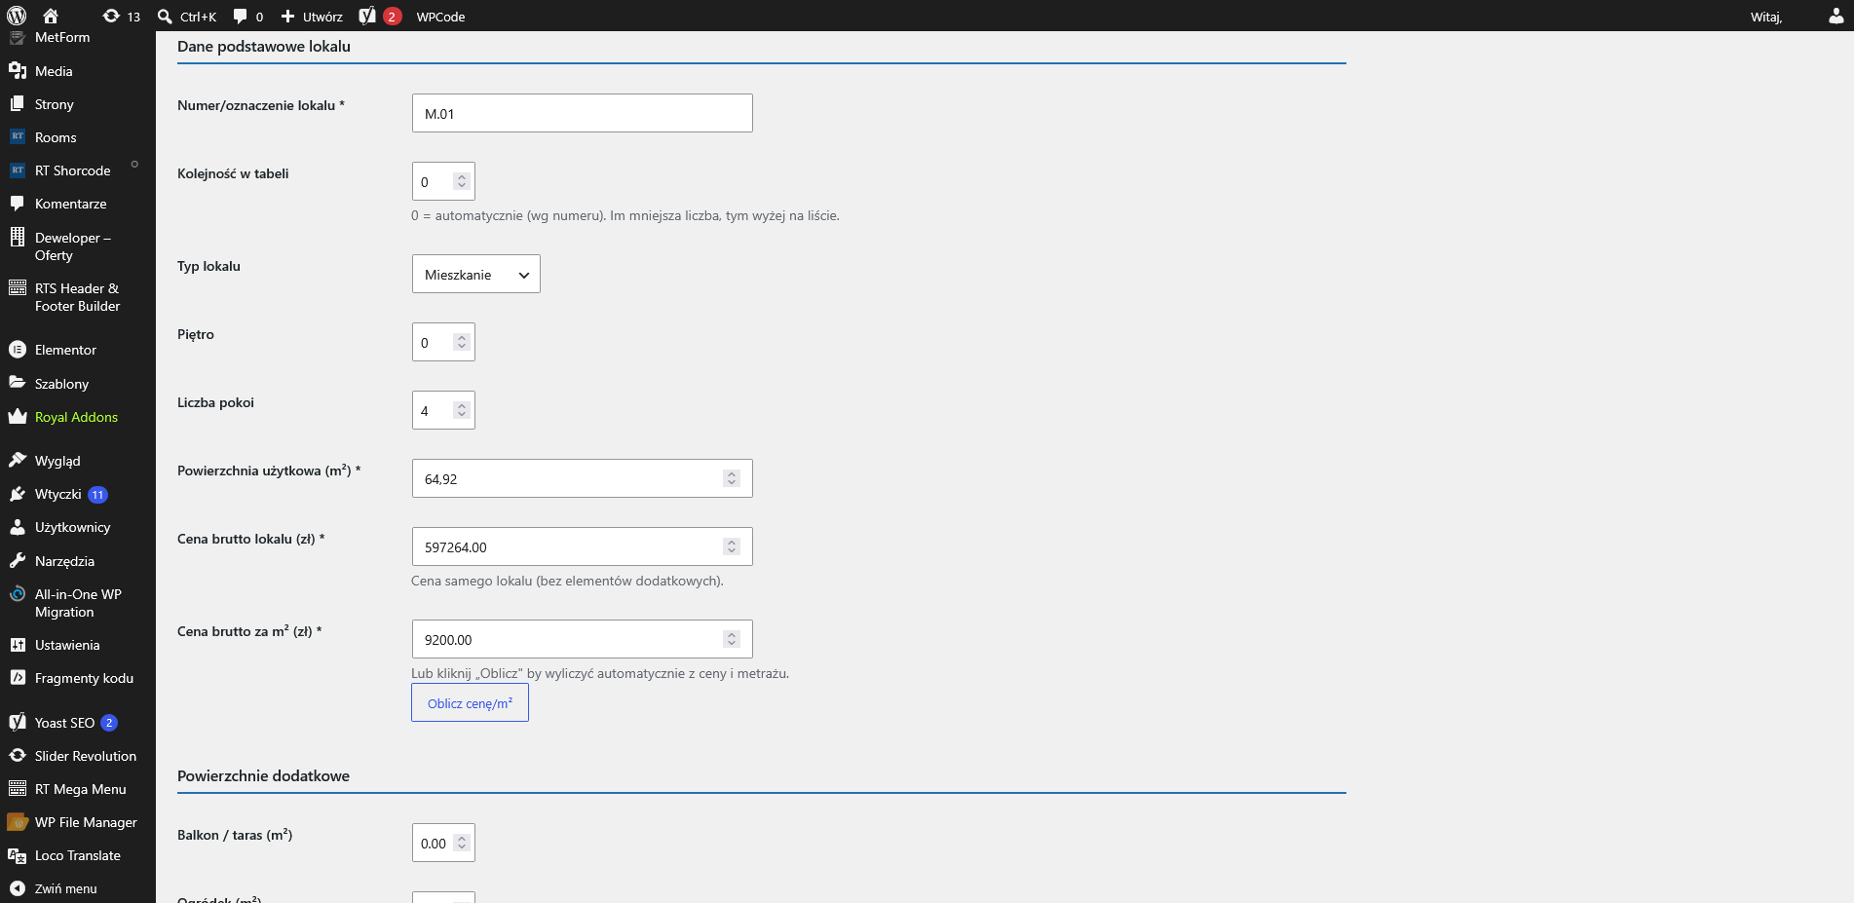Click the Oblicz cenę/m² button
The width and height of the screenshot is (1854, 903).
[470, 702]
